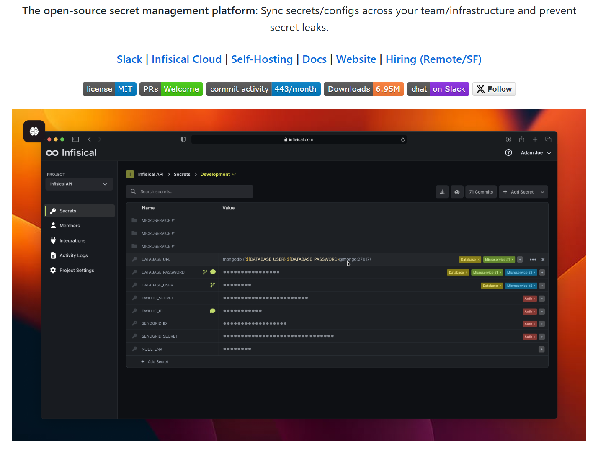593x449 pixels.
Task: Click Infisical API breadcrumb
Action: 151,175
